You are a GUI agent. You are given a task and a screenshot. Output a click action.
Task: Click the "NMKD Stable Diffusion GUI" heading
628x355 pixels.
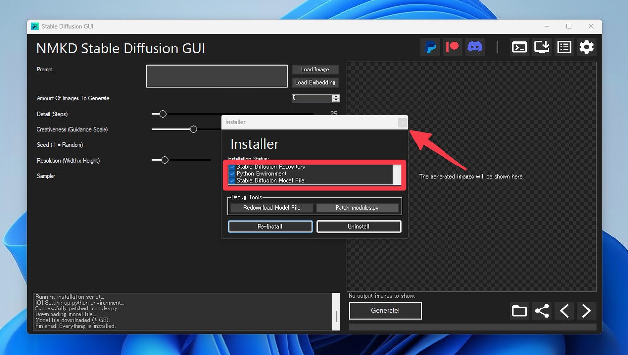121,48
